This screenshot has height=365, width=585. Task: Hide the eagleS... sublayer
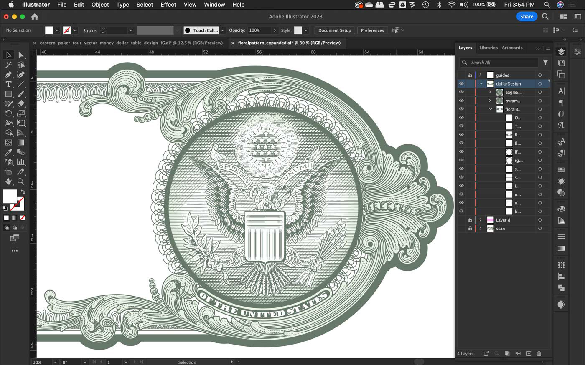(x=461, y=92)
